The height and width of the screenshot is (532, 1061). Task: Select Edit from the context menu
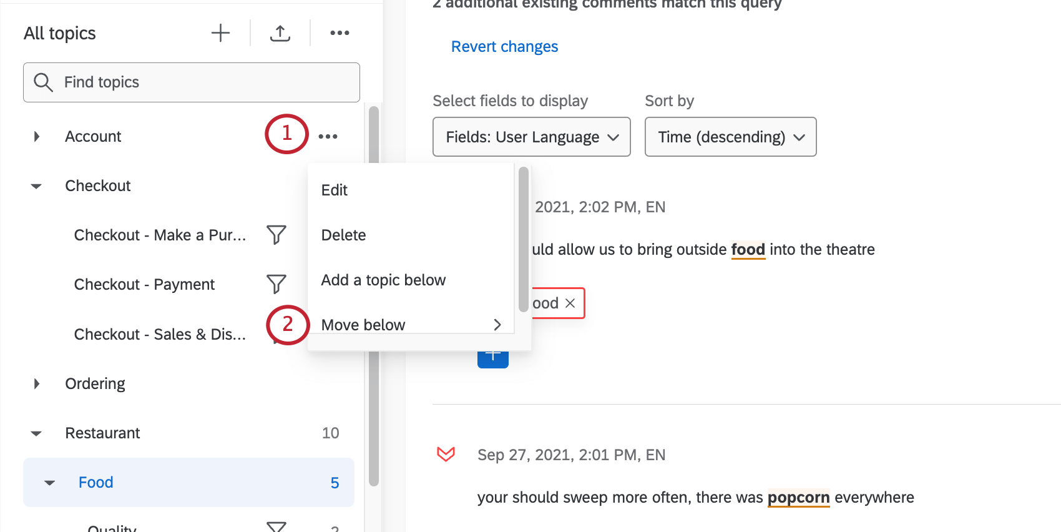[x=335, y=190]
